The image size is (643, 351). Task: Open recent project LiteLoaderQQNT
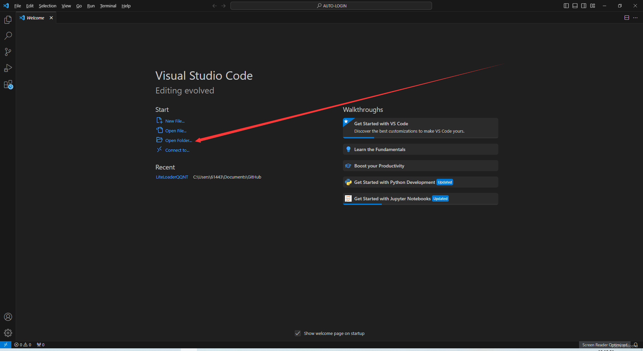172,177
